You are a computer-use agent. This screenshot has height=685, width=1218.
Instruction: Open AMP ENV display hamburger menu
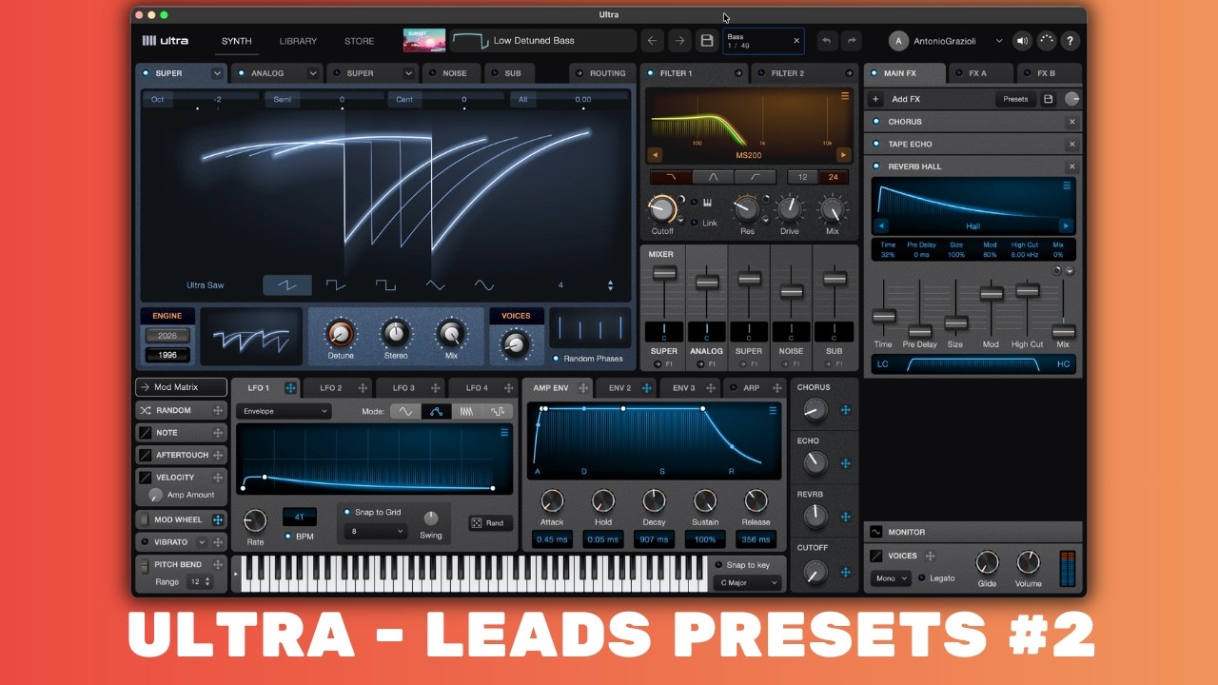[x=773, y=411]
